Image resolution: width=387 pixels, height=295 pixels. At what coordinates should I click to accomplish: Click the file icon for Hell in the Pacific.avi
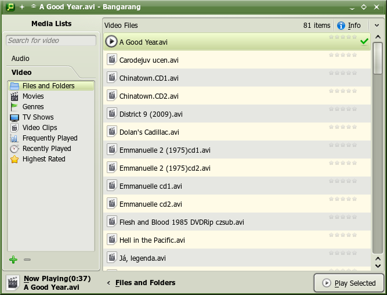point(112,240)
